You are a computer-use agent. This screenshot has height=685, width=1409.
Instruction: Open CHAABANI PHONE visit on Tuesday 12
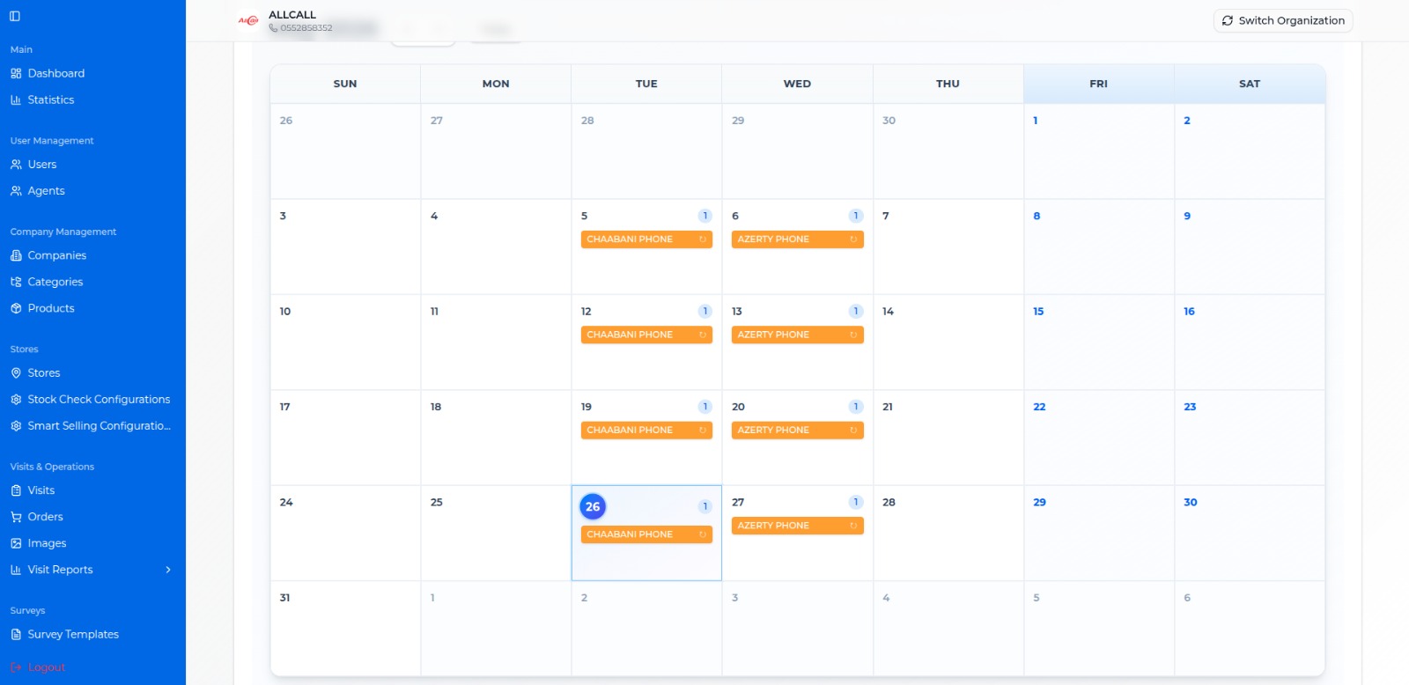pos(646,335)
